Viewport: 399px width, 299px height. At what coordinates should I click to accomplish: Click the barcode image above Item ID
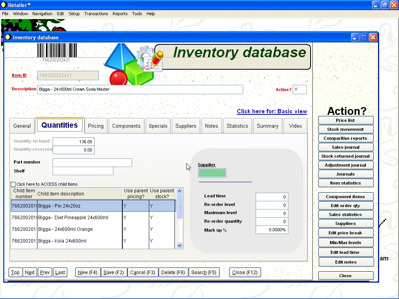pyautogui.click(x=54, y=51)
